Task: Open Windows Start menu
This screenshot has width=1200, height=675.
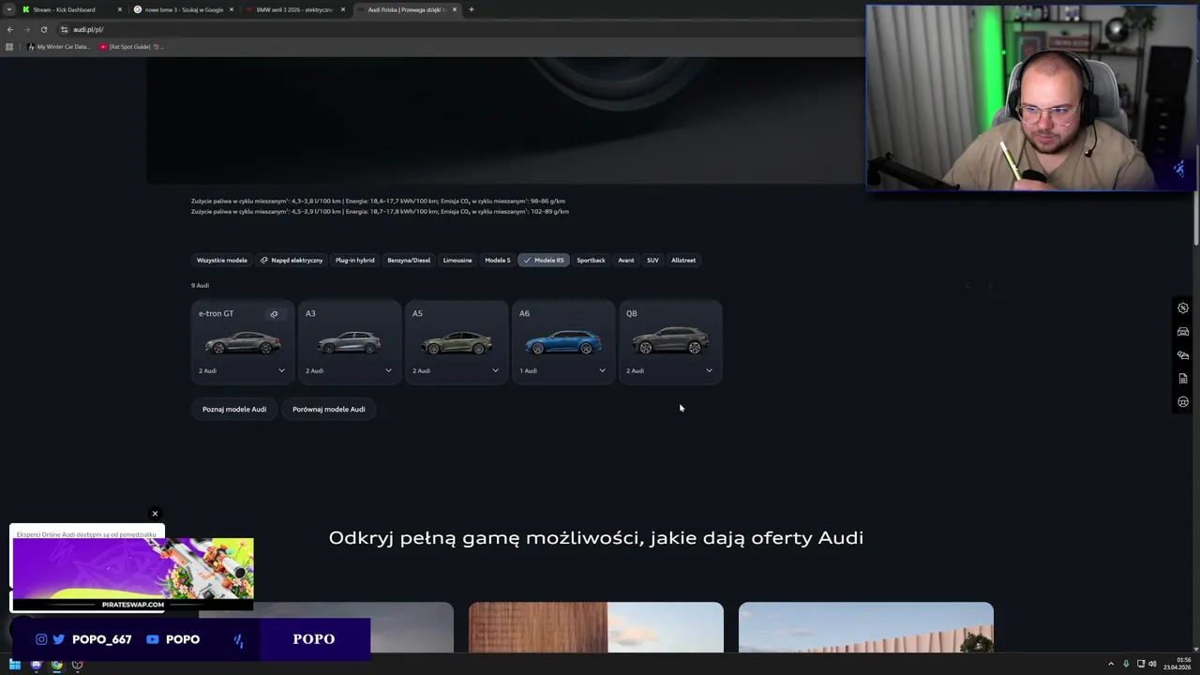Action: 15,665
